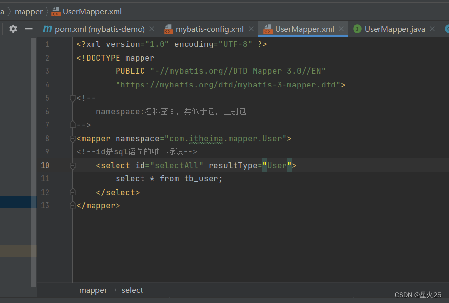Image resolution: width=449 pixels, height=303 pixels.
Task: Click the Maven icon on pom.xml tab
Action: [x=47, y=29]
